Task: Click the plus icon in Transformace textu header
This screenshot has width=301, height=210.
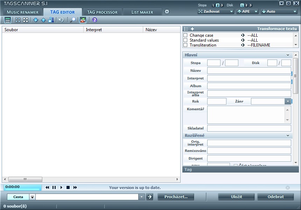Action: coord(192,29)
